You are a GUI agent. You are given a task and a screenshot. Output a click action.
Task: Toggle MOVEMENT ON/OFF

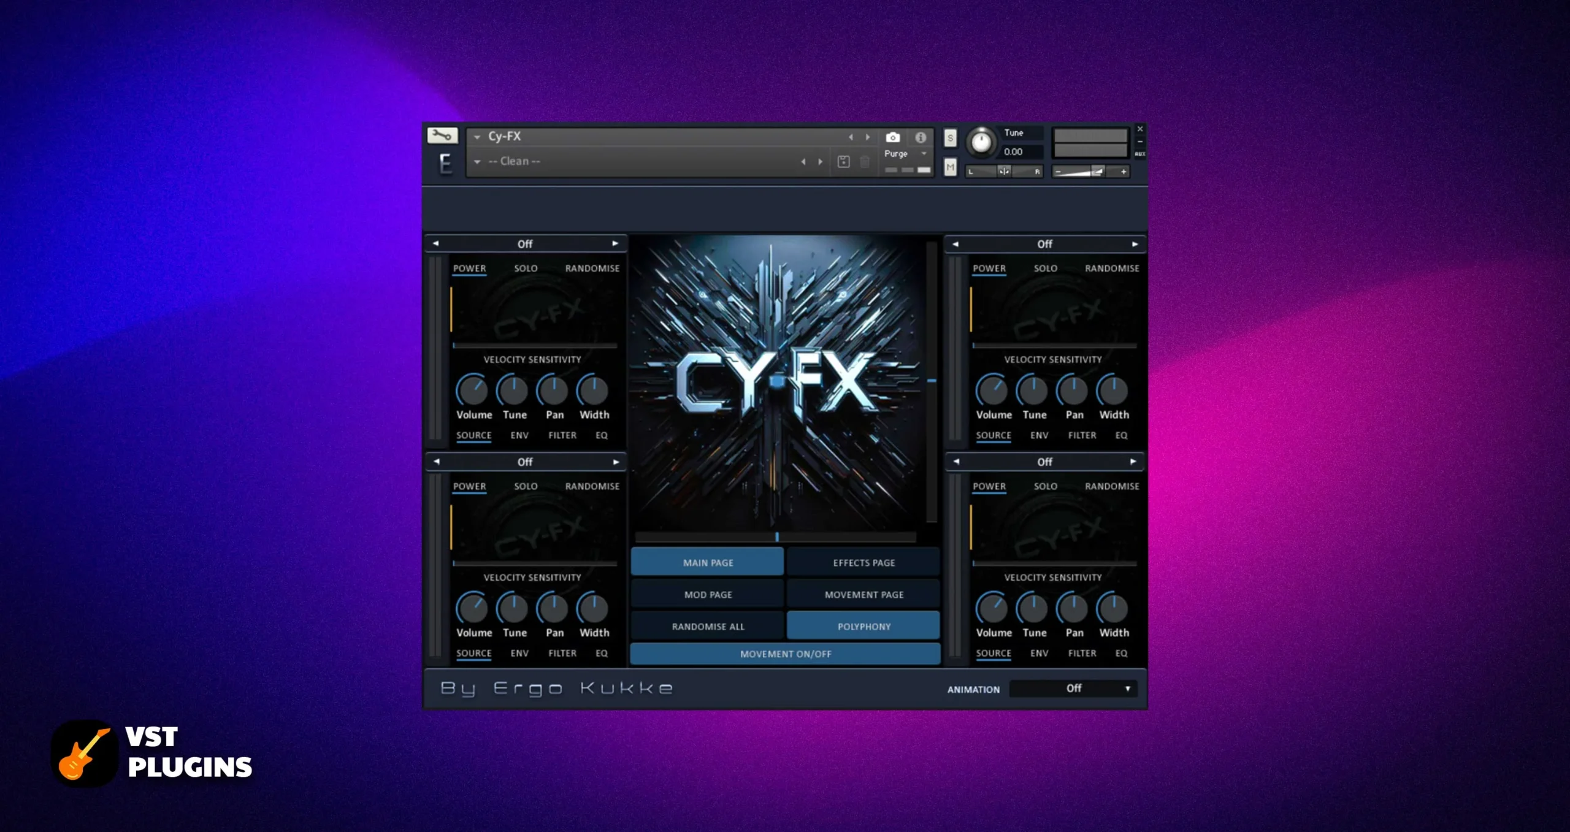tap(786, 654)
